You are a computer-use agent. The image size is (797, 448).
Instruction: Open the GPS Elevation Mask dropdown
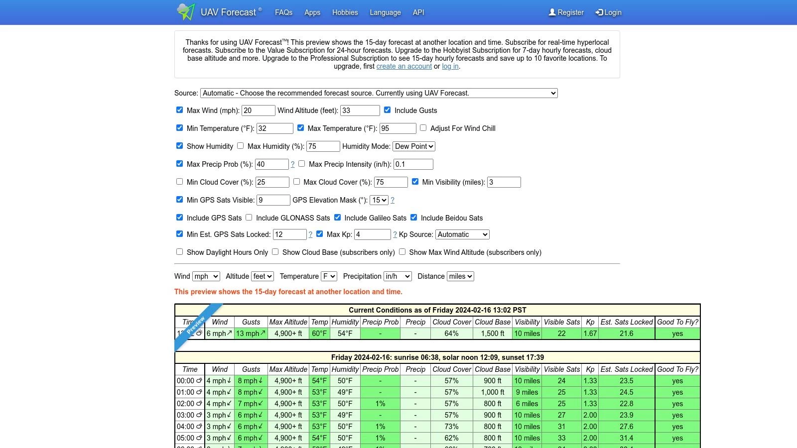[x=379, y=200]
